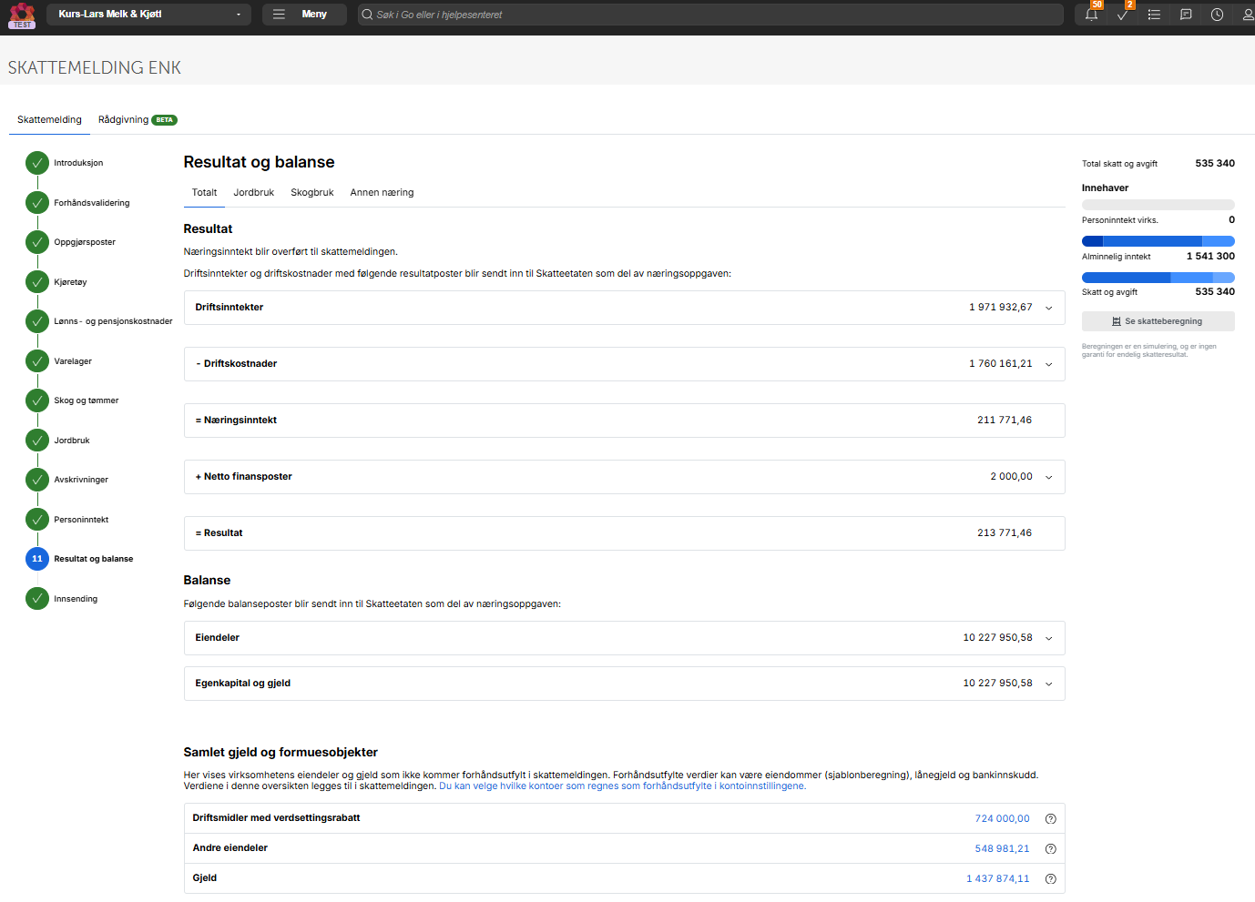Expand the Egenkapital og gjeld row
Screen dimensions: 1255x902
(x=624, y=684)
